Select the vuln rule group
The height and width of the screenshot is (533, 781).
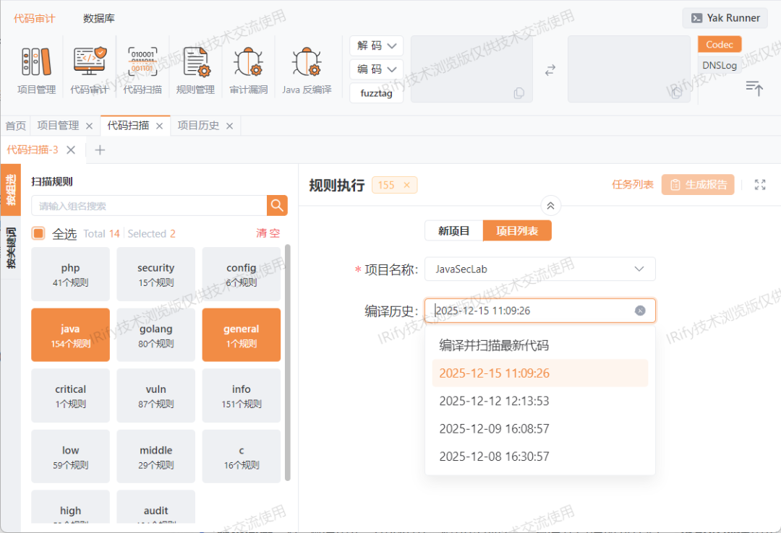156,396
